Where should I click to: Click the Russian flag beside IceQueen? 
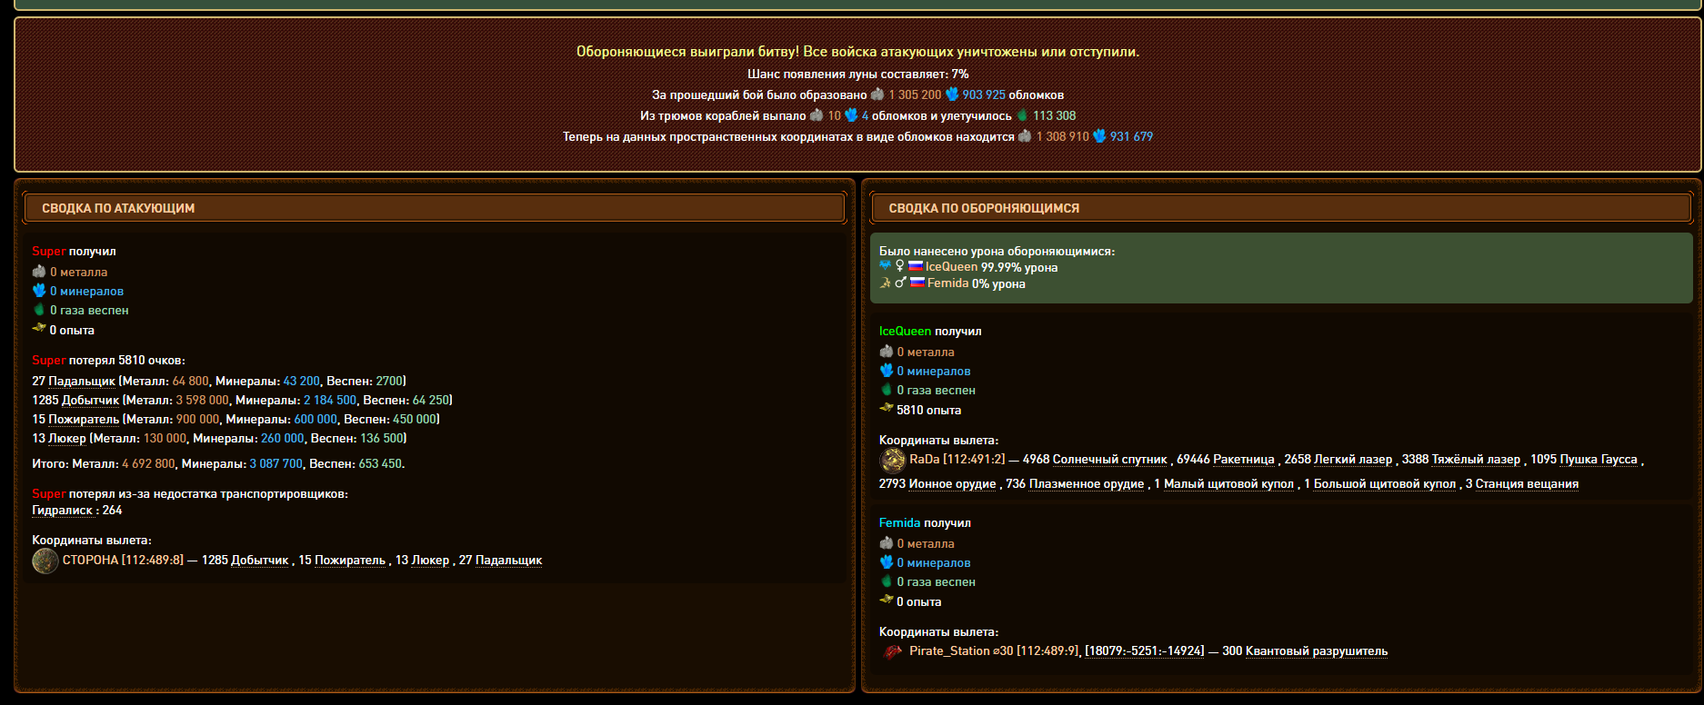point(916,266)
